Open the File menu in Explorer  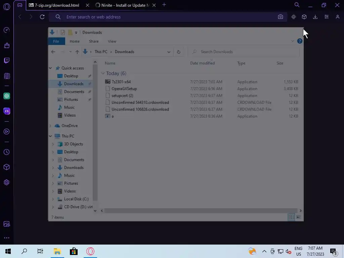coord(56,41)
